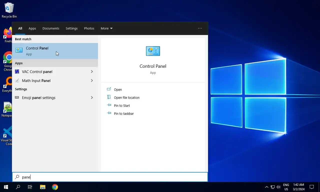Image resolution: width=320 pixels, height=192 pixels.
Task: Click Pin to taskbar link
Action: click(124, 113)
